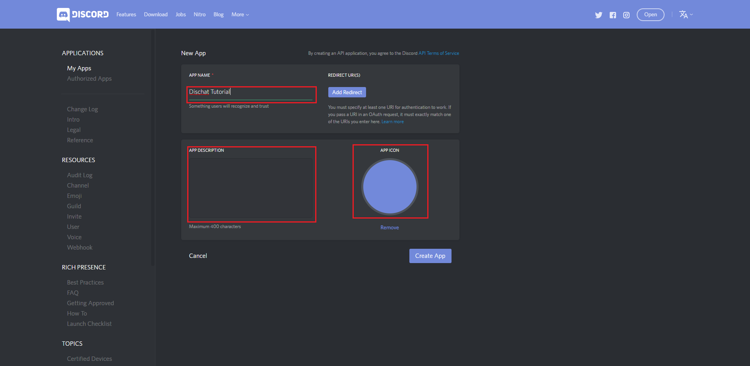Viewport: 750px width, 366px height.
Task: Open Certified Devices under Topics
Action: click(x=89, y=359)
